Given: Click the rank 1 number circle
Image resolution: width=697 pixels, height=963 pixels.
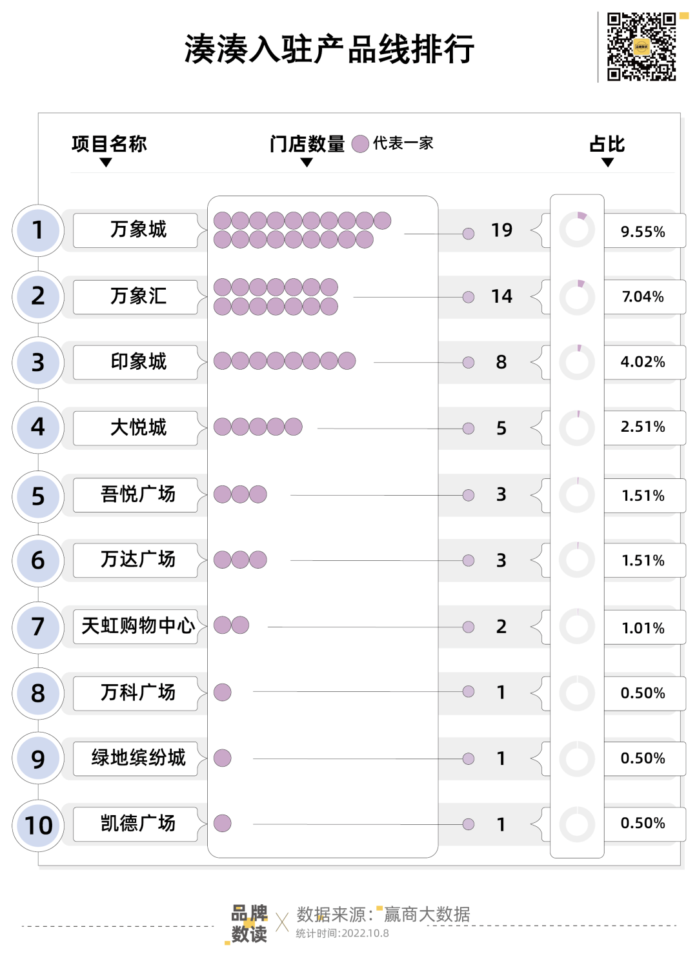Looking at the screenshot, I should [38, 230].
